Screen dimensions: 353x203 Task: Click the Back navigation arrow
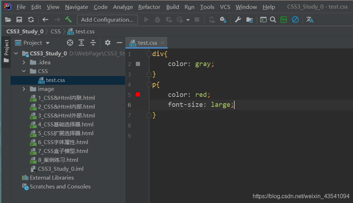(45, 20)
